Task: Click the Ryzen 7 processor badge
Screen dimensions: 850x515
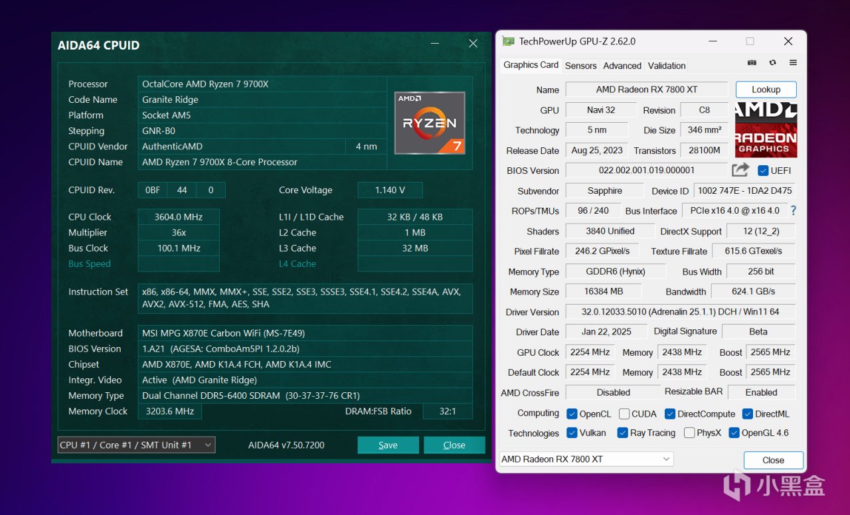Action: click(430, 123)
